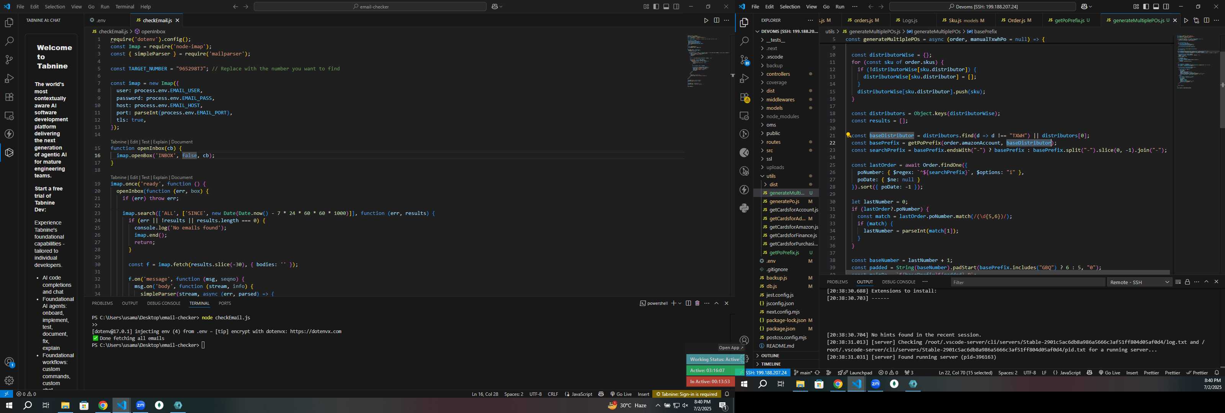1225x413 pixels.
Task: Toggle primary side bar in email-checker title bar
Action: [x=656, y=7]
